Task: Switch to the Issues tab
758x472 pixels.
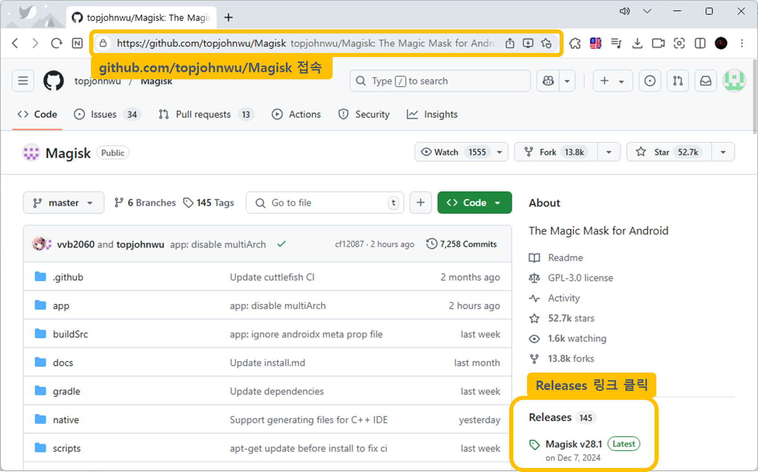Action: point(103,115)
